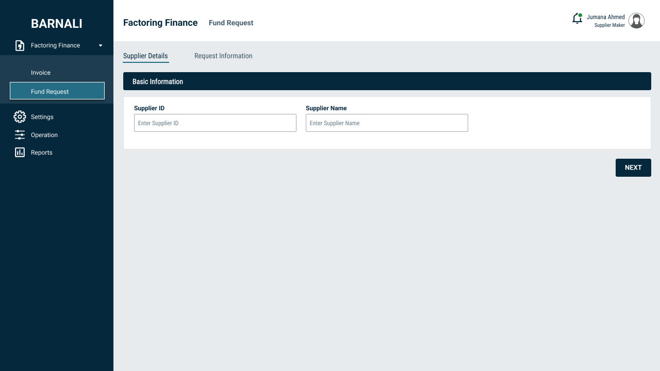Open the notification bell
Screen dimensions: 660x371
(577, 19)
